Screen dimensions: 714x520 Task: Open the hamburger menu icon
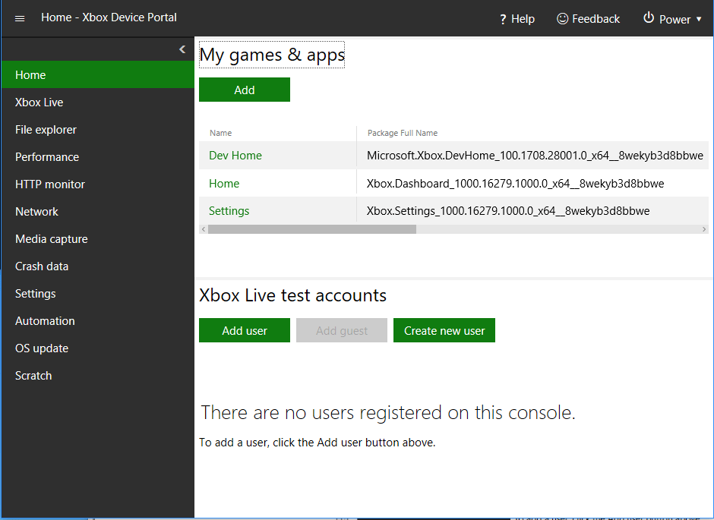[x=20, y=19]
